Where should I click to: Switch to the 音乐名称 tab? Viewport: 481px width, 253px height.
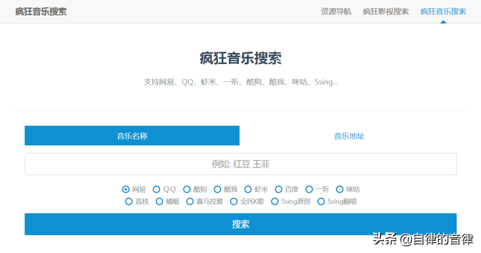(132, 136)
